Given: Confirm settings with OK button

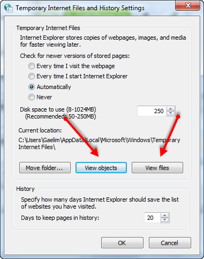Looking at the screenshot, I should [x=122, y=243].
